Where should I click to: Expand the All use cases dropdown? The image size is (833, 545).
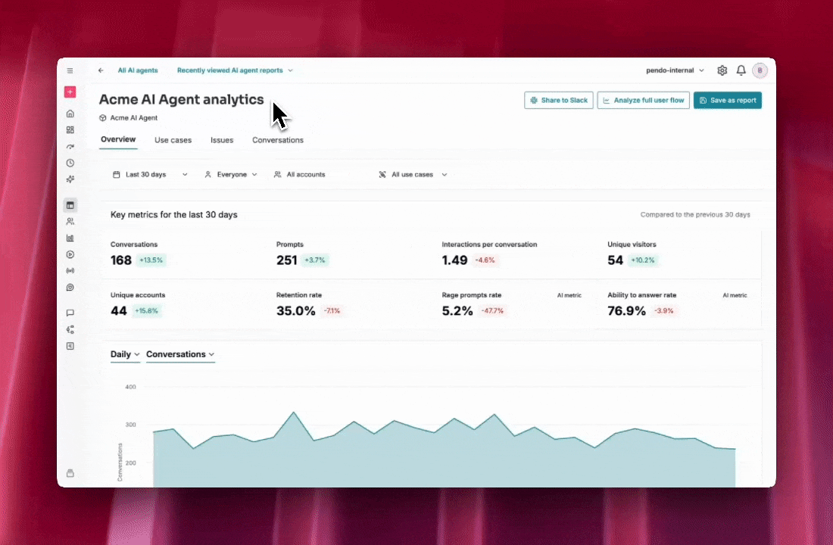coord(413,175)
